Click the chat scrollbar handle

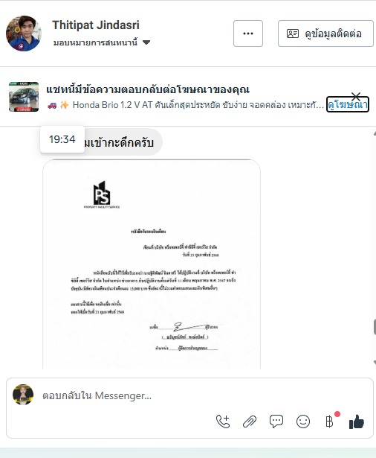375,327
